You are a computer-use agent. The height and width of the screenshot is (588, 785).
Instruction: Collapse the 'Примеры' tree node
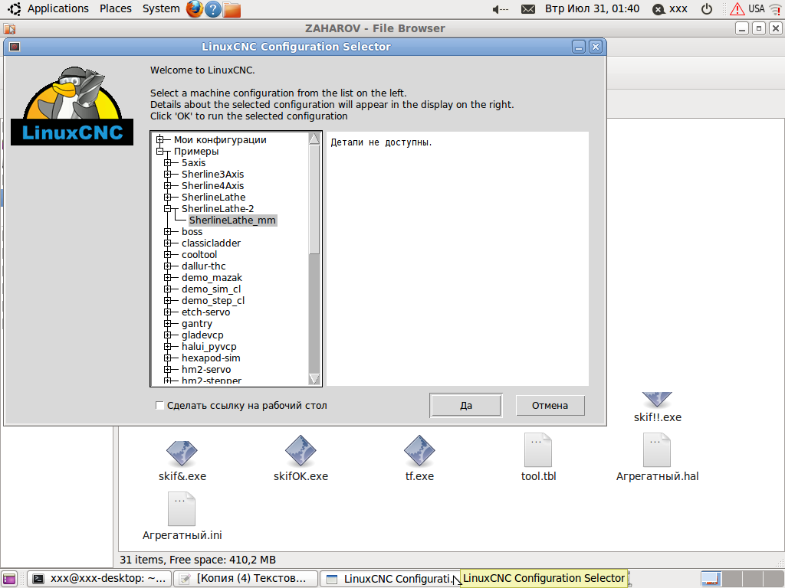click(x=160, y=151)
